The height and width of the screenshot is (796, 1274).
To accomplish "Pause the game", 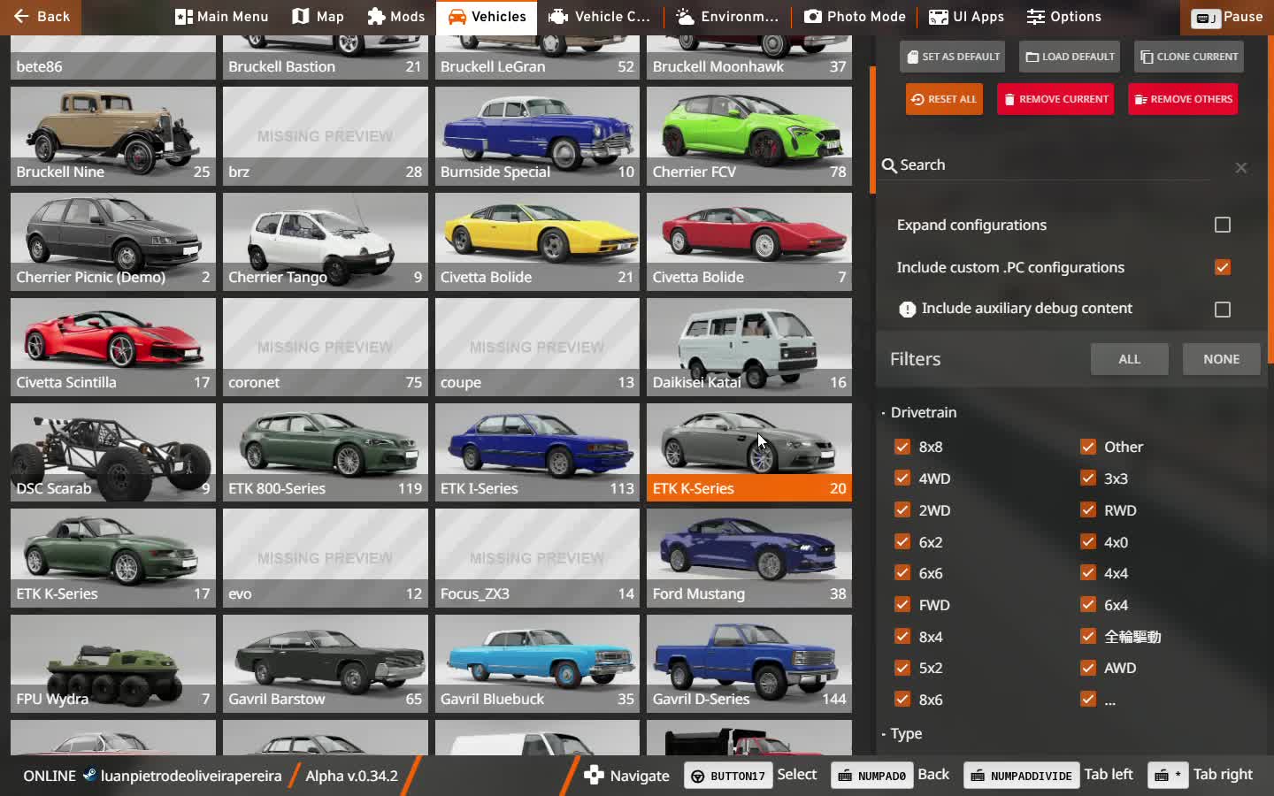I will (x=1227, y=16).
